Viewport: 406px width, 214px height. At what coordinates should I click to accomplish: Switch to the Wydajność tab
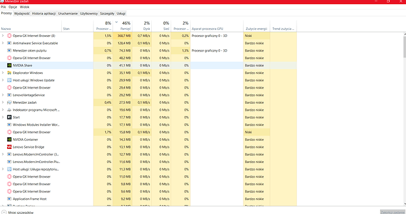(x=22, y=13)
